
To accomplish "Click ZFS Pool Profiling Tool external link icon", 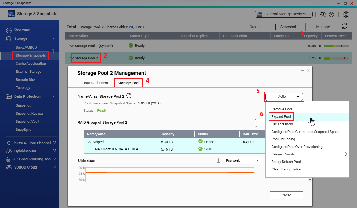I will pyautogui.click(x=54, y=159).
